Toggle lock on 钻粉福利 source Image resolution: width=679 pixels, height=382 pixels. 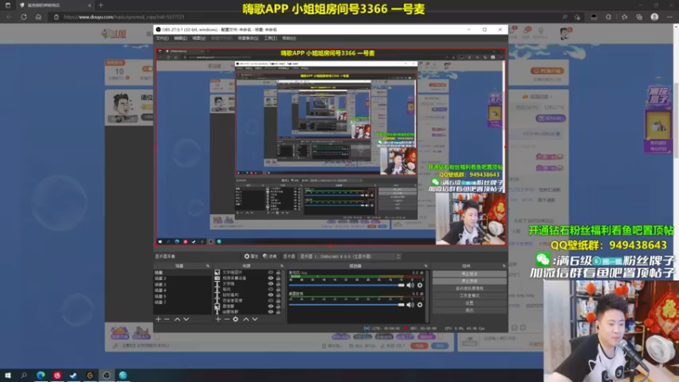point(278,295)
